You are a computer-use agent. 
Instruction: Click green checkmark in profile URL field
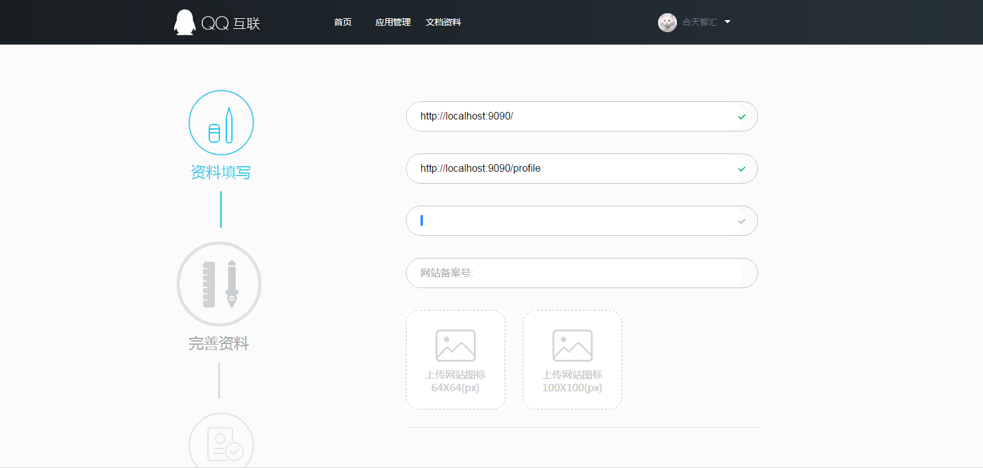pos(742,169)
